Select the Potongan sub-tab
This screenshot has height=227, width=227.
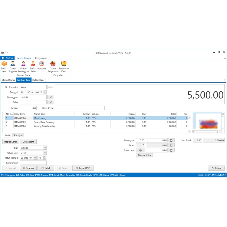click(18, 135)
